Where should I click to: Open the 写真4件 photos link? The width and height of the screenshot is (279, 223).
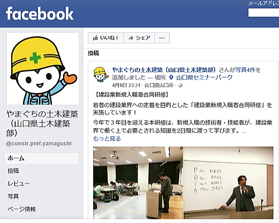[246, 70]
